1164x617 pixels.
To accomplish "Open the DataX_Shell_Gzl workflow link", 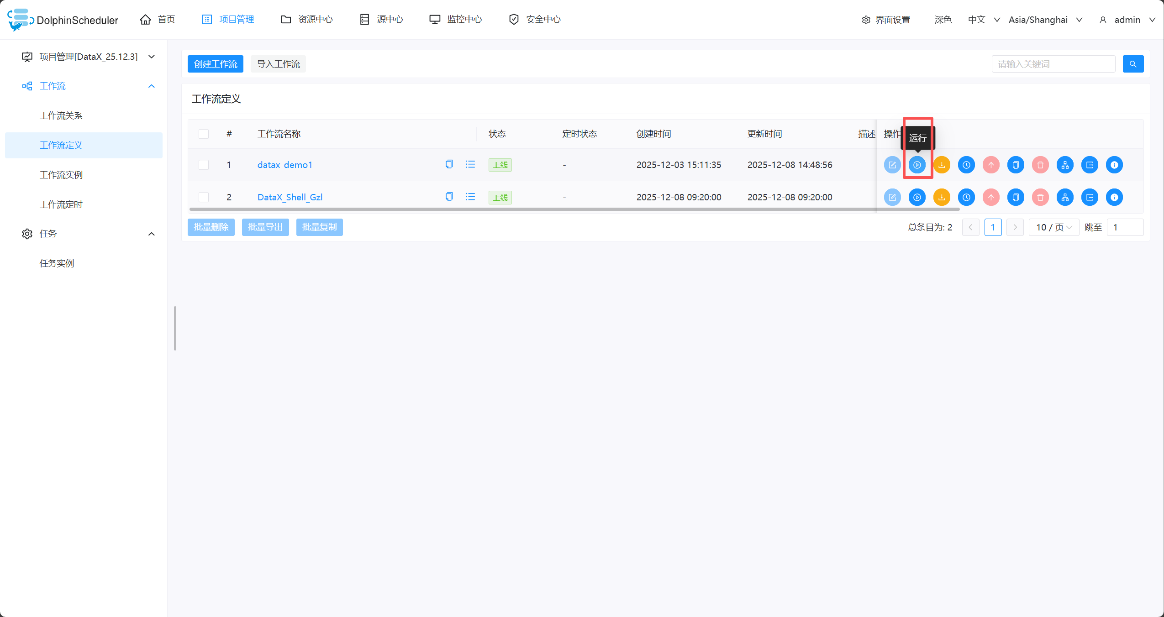I will coord(290,197).
